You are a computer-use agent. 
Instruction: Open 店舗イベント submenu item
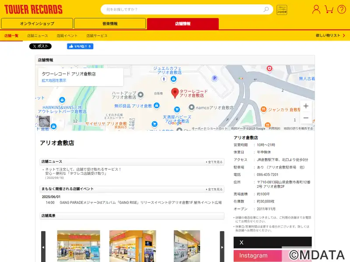click(x=67, y=36)
